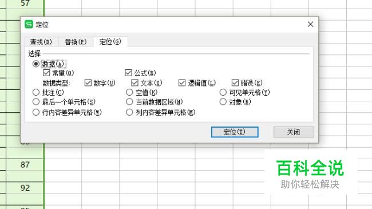Uncheck the 文本(X) data type checkbox
The width and height of the screenshot is (372, 209).
click(x=134, y=82)
